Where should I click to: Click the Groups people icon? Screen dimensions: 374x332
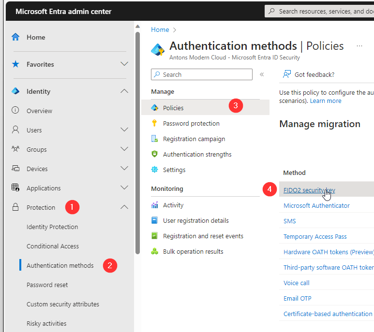[x=15, y=149]
